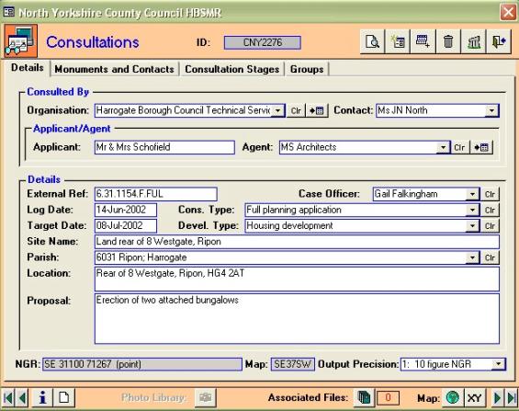
Task: Click the monument building icon in toolbar
Action: click(x=474, y=41)
